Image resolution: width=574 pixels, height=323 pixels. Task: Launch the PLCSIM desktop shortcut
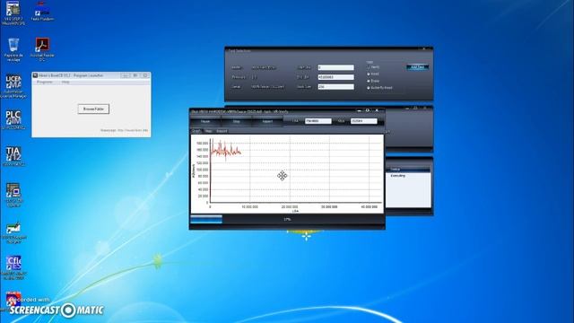[13, 119]
